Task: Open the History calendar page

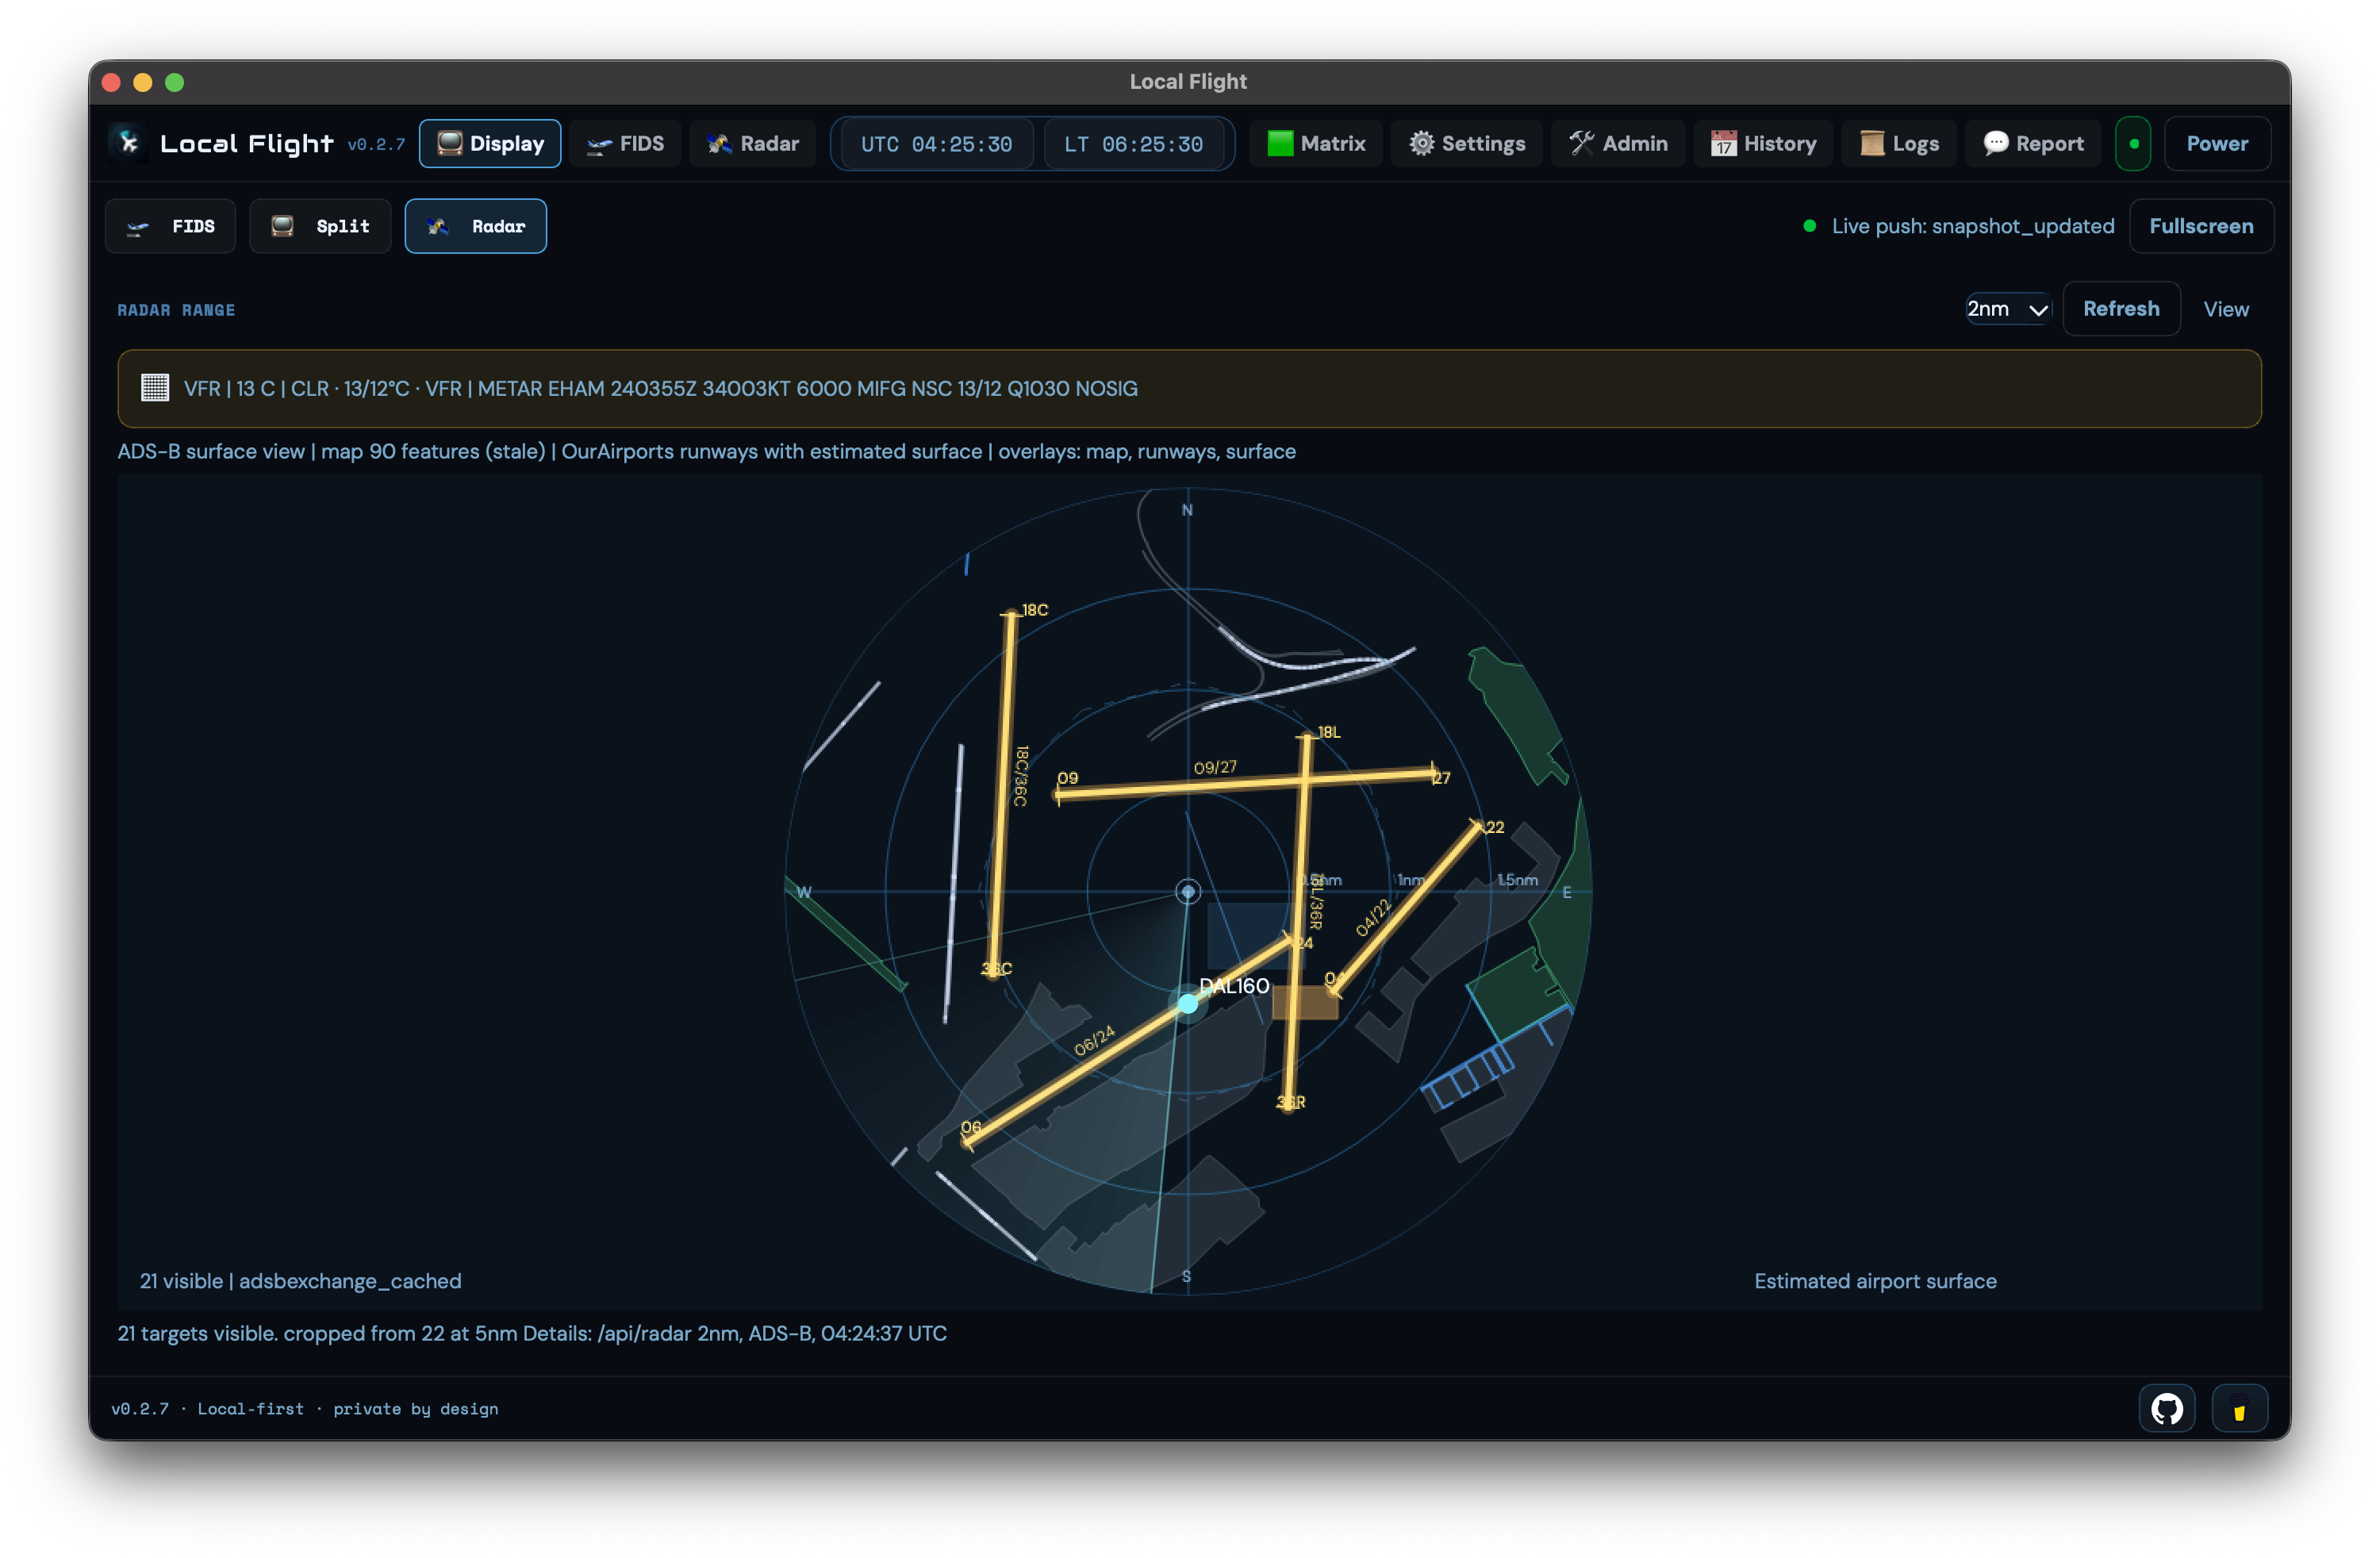Action: tap(1763, 144)
